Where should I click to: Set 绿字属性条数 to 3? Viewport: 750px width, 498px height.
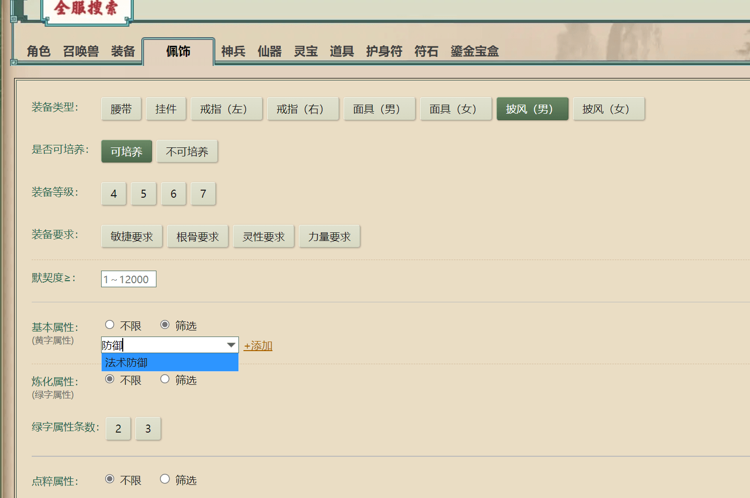[x=148, y=429]
